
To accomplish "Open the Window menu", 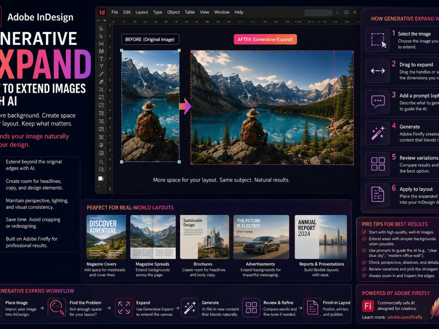I will [222, 12].
